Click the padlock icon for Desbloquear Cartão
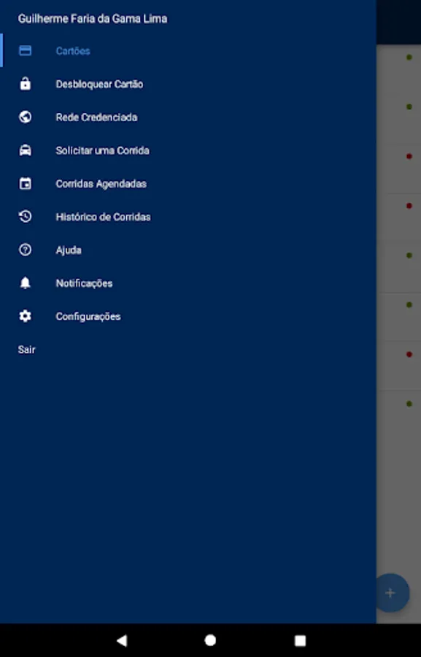Screen dimensions: 421x657 click(25, 84)
